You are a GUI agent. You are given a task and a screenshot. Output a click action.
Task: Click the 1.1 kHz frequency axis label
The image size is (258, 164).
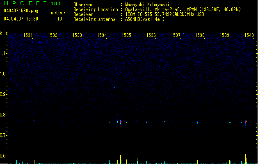(x=3, y=53)
